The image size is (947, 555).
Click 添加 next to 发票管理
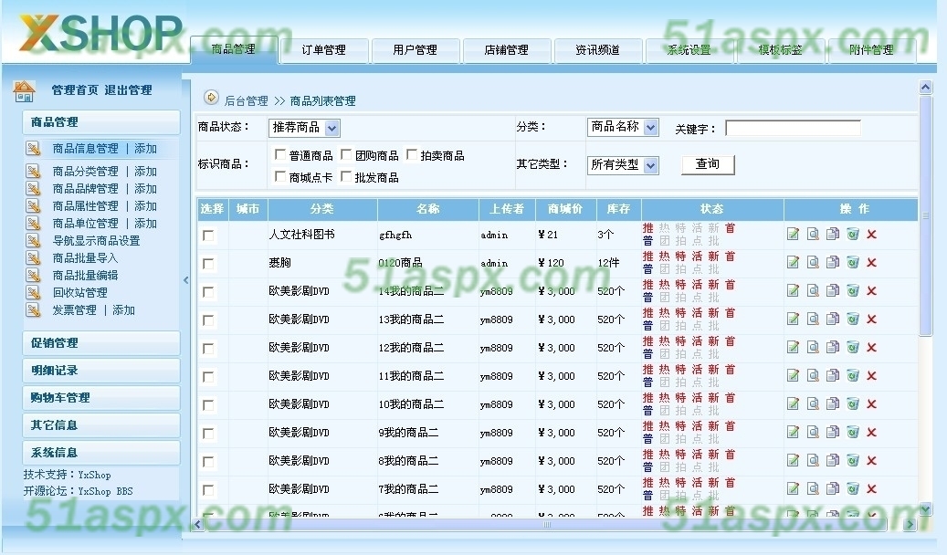[x=124, y=310]
